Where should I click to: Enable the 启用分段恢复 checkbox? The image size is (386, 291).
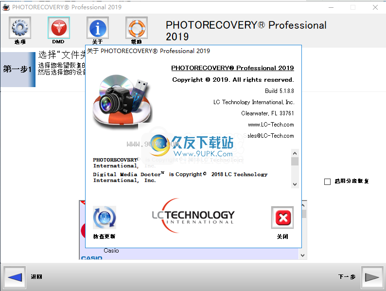[x=327, y=182]
